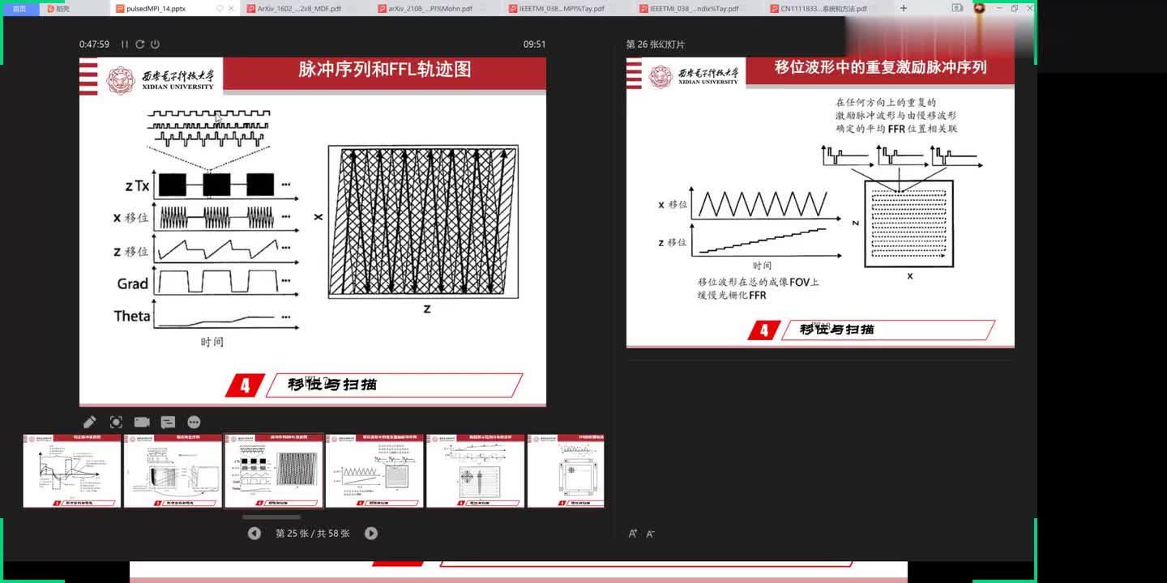The image size is (1167, 583).
Task: Select the partially visible sixth slide thumbnail
Action: (566, 470)
